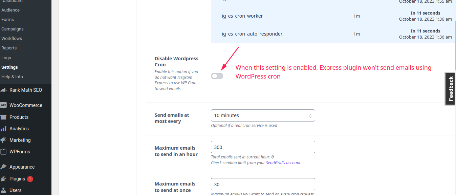This screenshot has height=195, width=456.
Task: Click the Marketing megaphone icon
Action: coord(3,140)
